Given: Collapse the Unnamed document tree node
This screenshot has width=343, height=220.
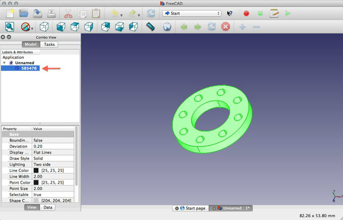Looking at the screenshot, I should click(x=4, y=63).
